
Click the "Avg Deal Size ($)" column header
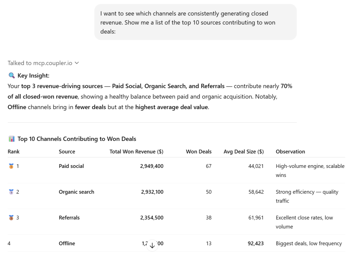[244, 151]
